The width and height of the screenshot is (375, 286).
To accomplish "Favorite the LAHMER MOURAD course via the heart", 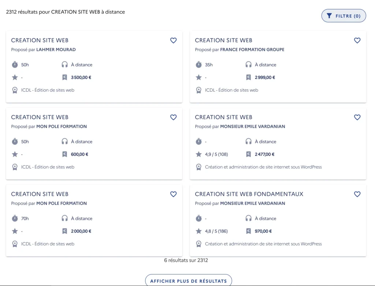I will pos(173,40).
